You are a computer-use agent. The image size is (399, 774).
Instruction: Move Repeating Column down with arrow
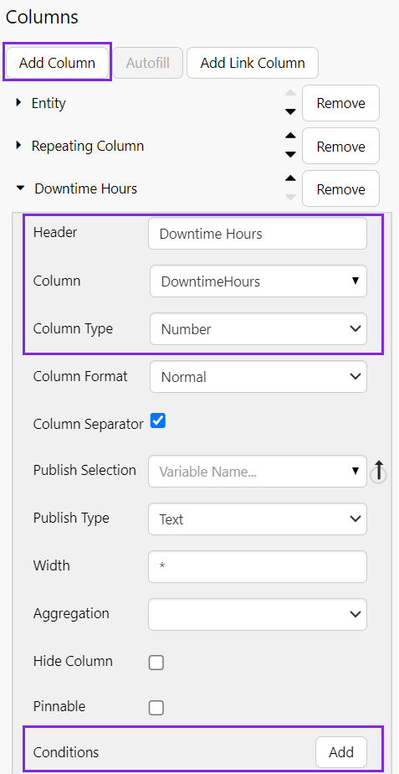point(290,154)
